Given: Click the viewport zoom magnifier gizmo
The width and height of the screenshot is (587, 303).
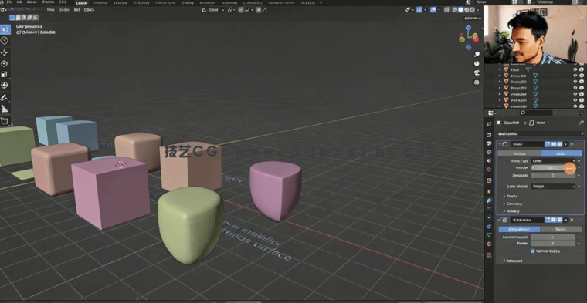Looking at the screenshot, I should coord(477,54).
